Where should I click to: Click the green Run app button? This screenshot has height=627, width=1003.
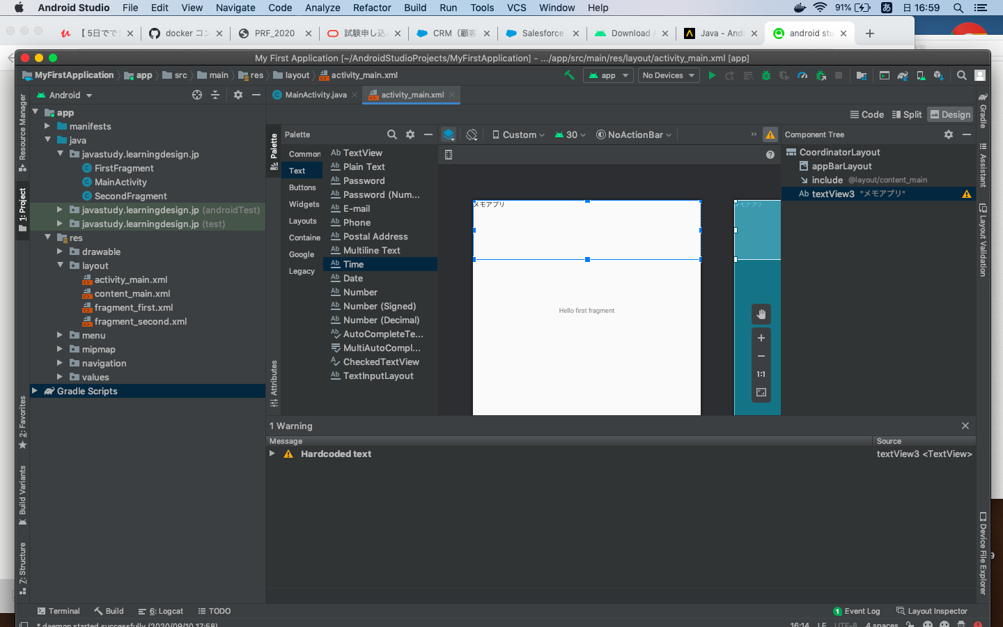click(711, 75)
